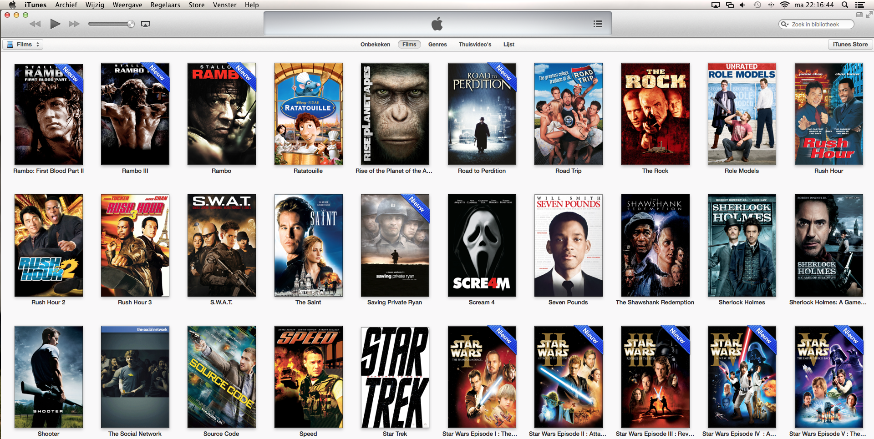Click the 'Rambo' title text
The width and height of the screenshot is (874, 439).
[221, 171]
